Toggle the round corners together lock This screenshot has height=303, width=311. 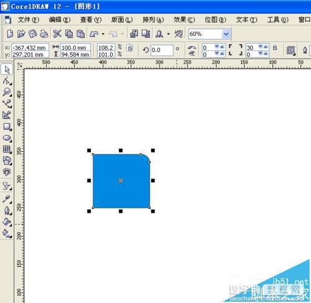coord(275,48)
